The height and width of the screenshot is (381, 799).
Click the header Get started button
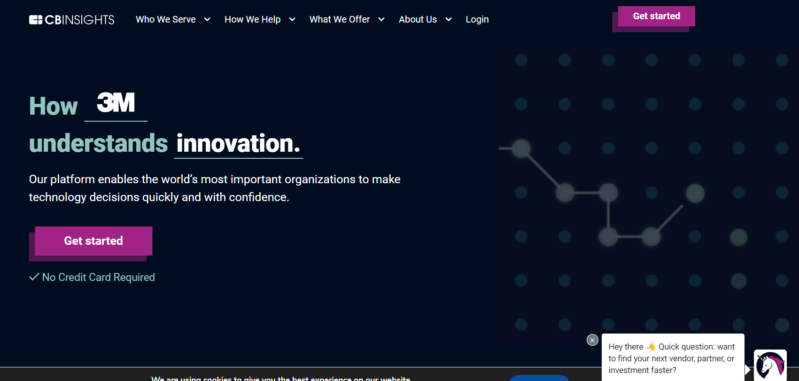click(x=656, y=16)
